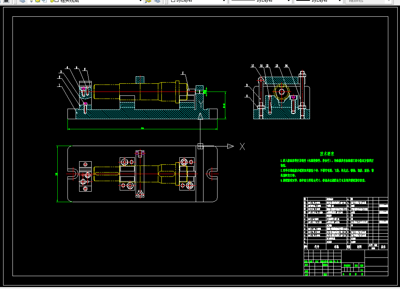Click the X axis label of UCS icon
400x289 pixels.
[242, 146]
